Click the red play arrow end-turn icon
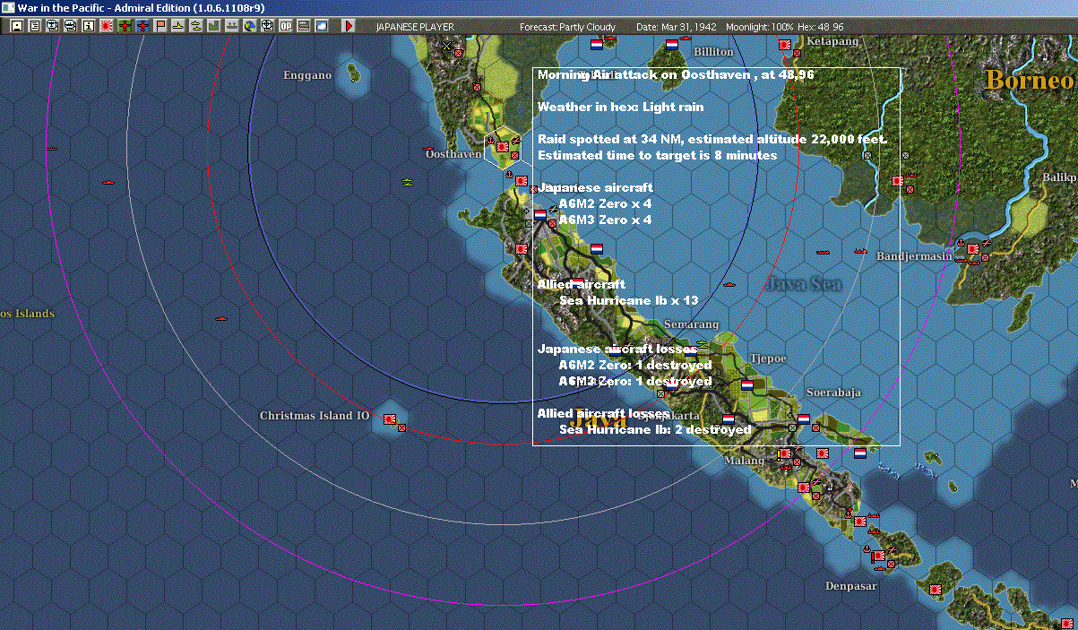 [x=349, y=27]
